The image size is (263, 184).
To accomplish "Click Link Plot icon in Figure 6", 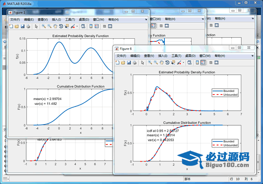I will 189,63.
